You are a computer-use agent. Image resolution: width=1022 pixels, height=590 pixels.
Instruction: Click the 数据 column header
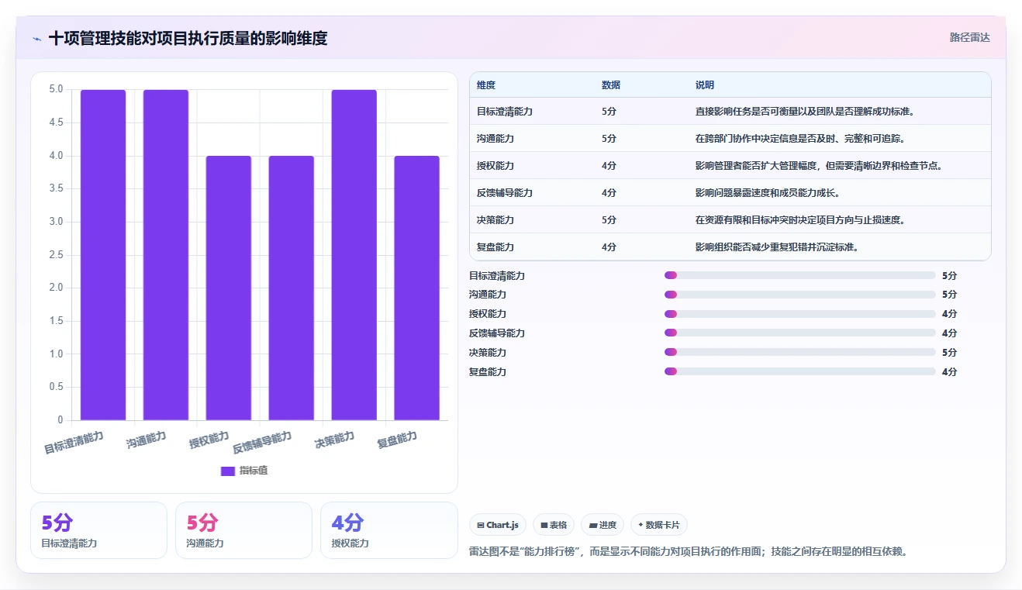tap(611, 85)
